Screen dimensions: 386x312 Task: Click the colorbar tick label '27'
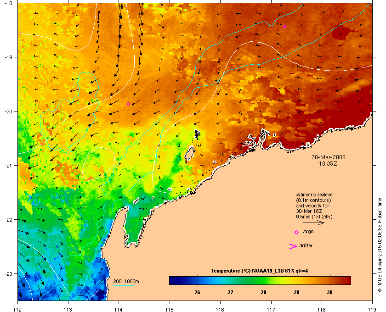230,292
